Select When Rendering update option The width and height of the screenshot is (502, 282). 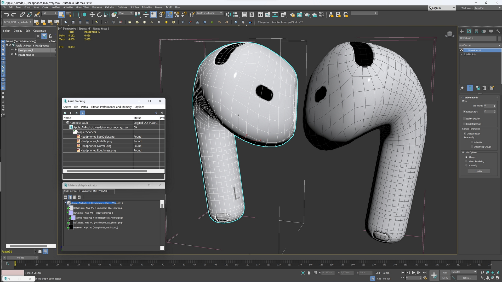click(466, 162)
